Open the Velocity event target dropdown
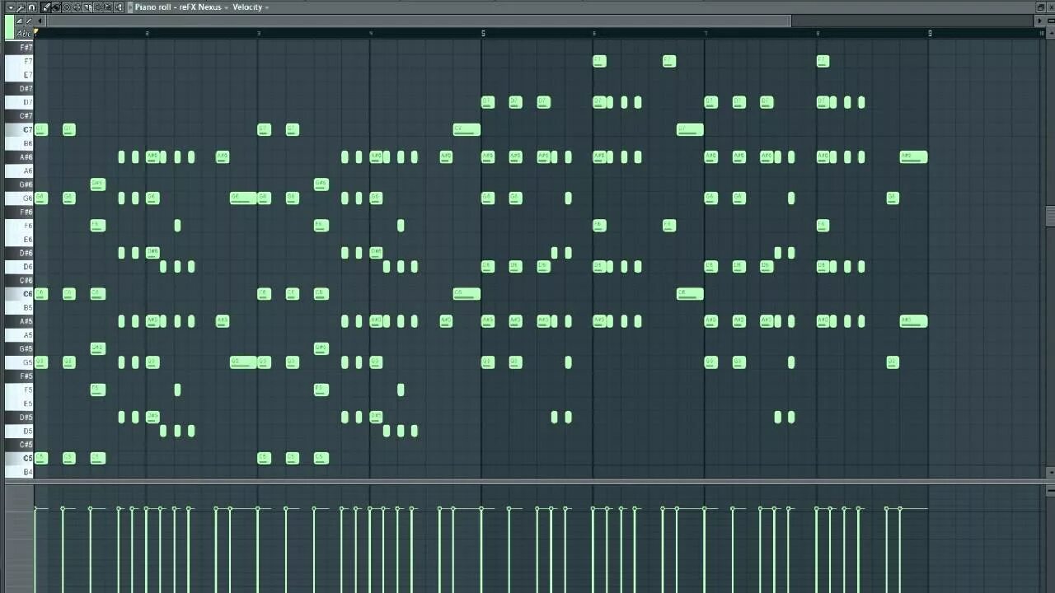 (x=267, y=7)
